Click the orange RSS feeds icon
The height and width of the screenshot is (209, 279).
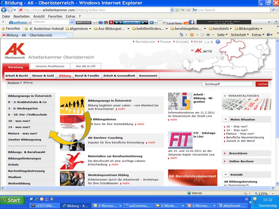192,35
